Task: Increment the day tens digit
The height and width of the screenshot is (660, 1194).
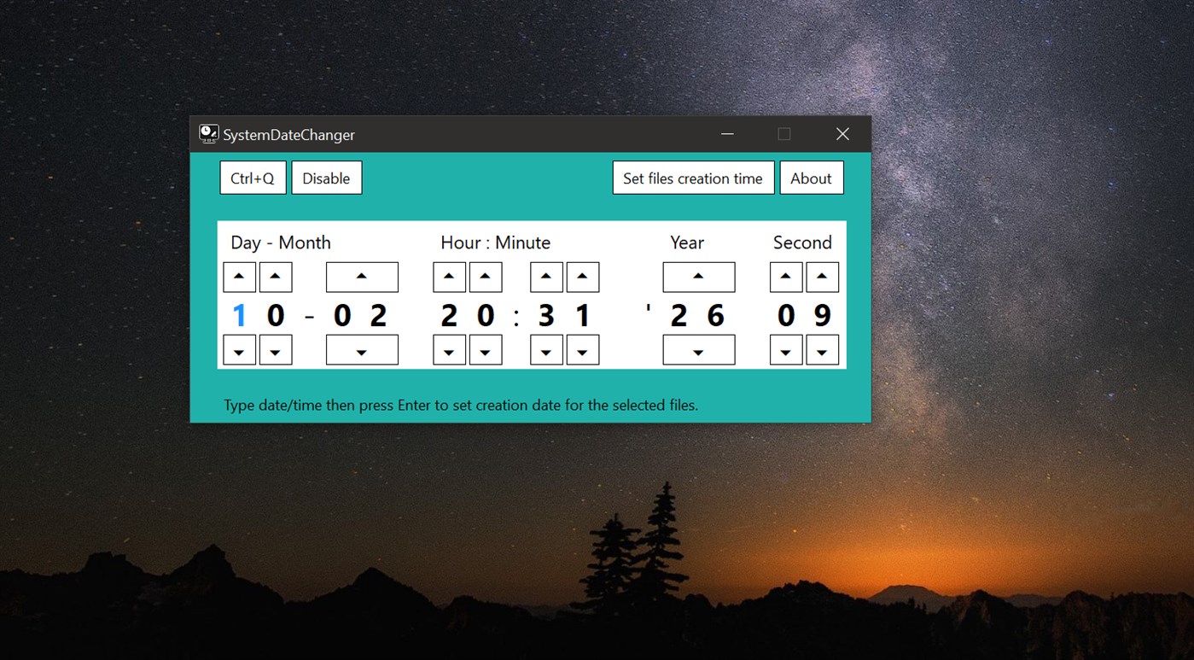Action: pos(239,276)
